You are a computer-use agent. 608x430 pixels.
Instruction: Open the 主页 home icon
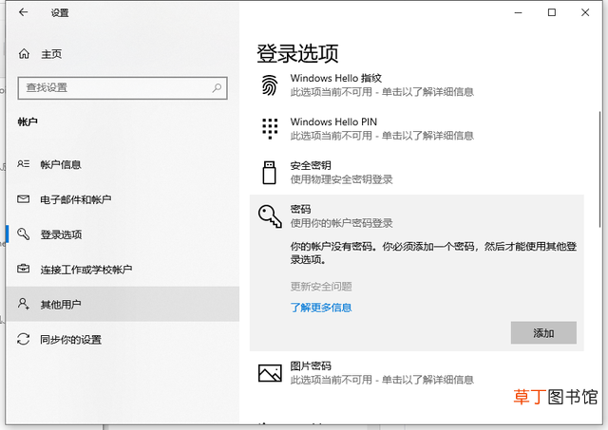[24, 54]
